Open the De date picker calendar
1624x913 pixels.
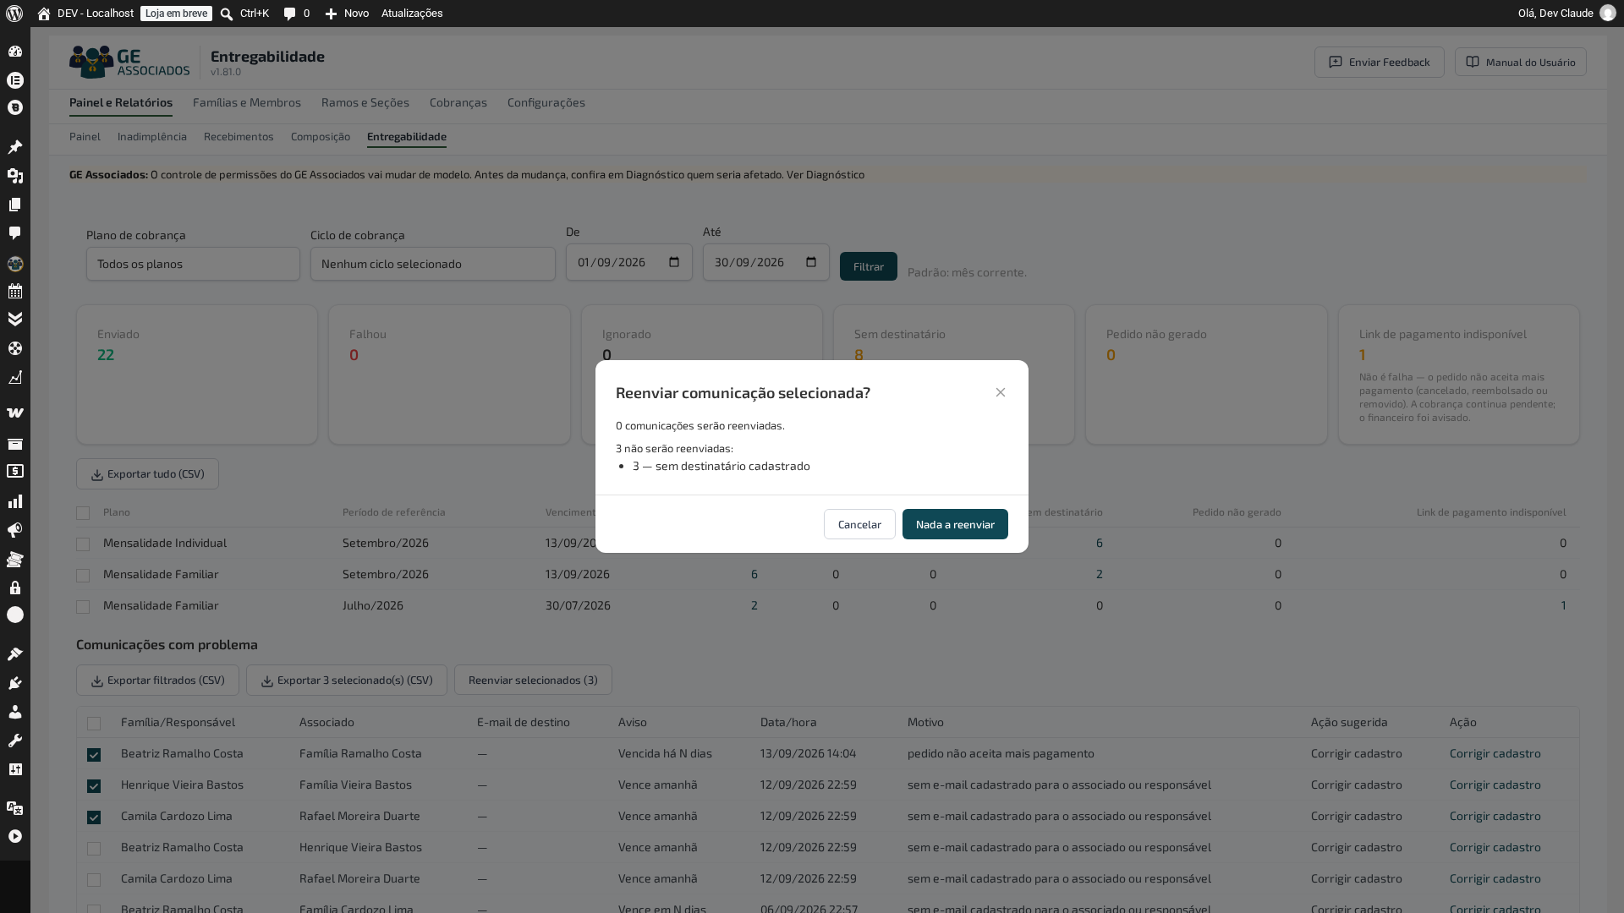pyautogui.click(x=674, y=262)
